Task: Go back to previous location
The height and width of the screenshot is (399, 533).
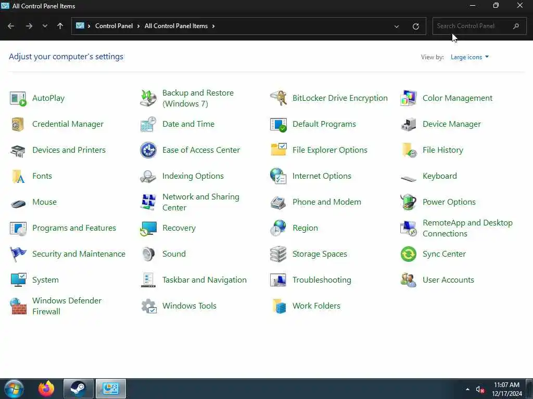Action: 11,26
